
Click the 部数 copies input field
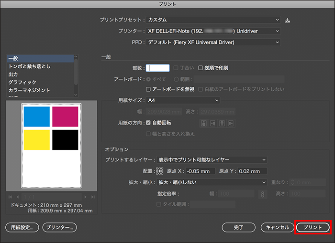[157, 68]
